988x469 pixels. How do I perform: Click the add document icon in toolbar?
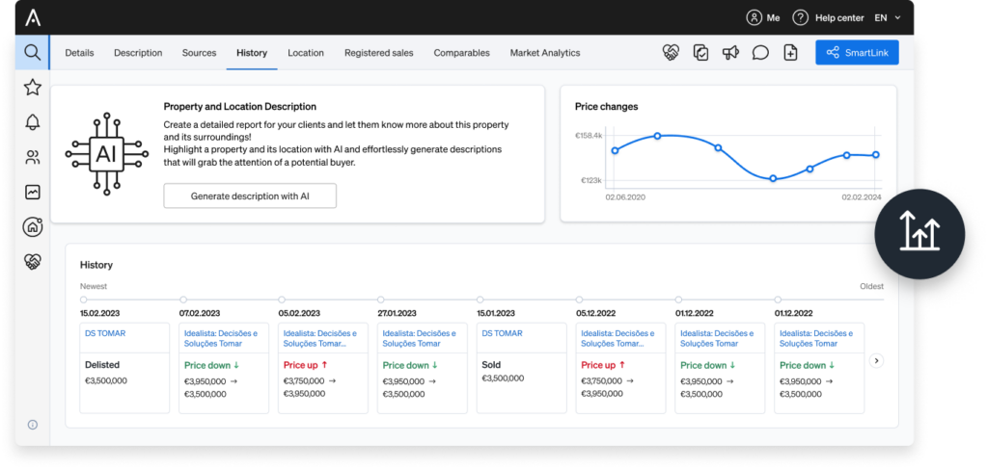[790, 53]
